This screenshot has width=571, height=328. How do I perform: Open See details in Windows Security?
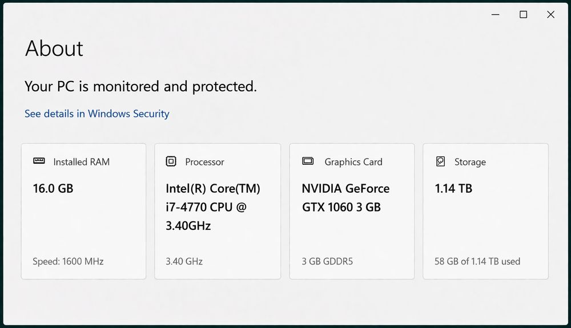[x=97, y=114]
